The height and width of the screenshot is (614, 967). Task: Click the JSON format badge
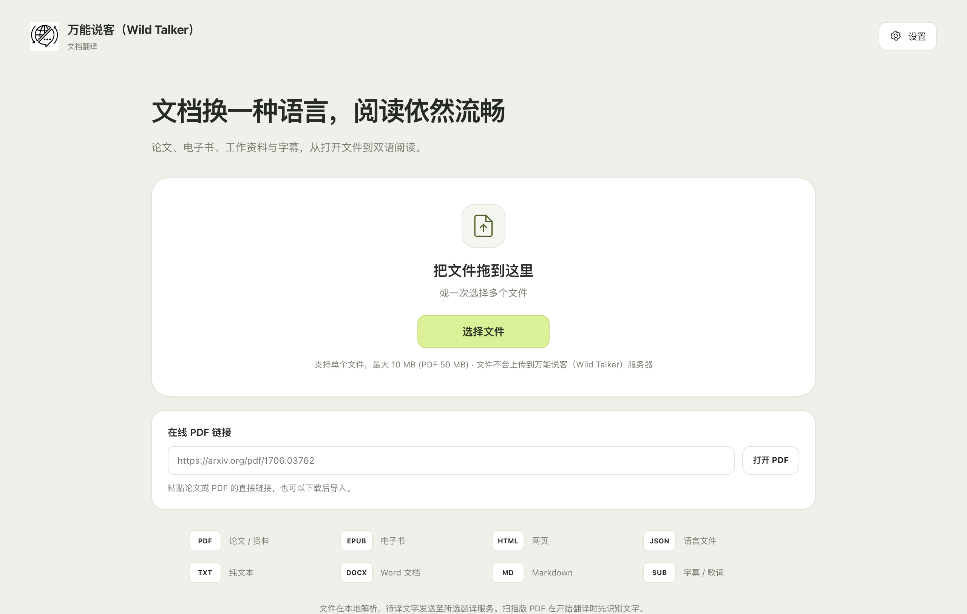[659, 541]
